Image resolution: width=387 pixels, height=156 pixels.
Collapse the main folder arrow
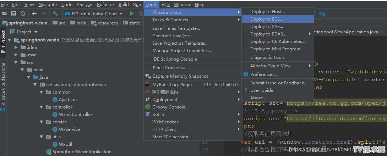pyautogui.click(x=22, y=70)
